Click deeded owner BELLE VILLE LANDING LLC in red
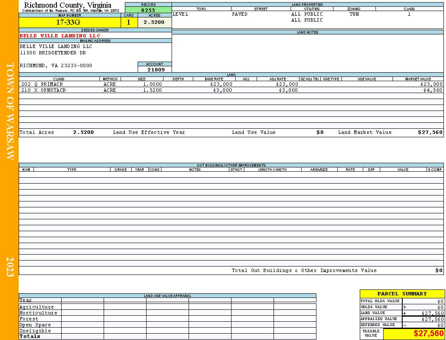The height and width of the screenshot is (340, 446). pyautogui.click(x=60, y=36)
